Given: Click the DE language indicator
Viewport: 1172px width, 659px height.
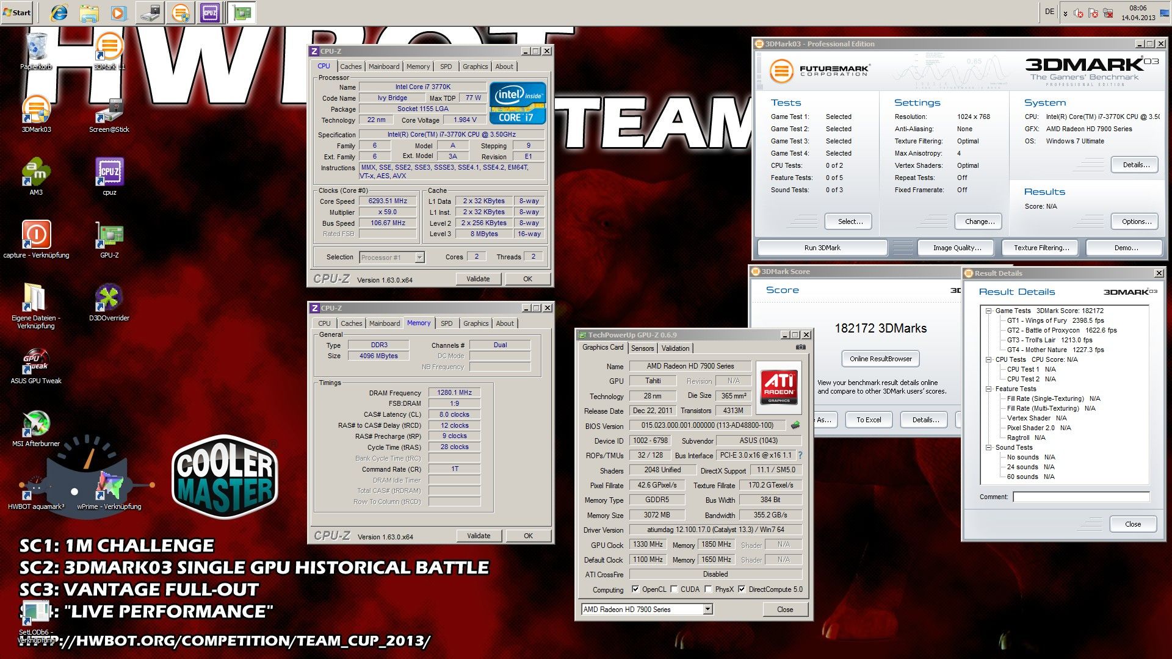Looking at the screenshot, I should 1049,12.
